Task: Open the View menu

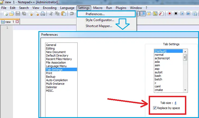Action: tap(36, 8)
